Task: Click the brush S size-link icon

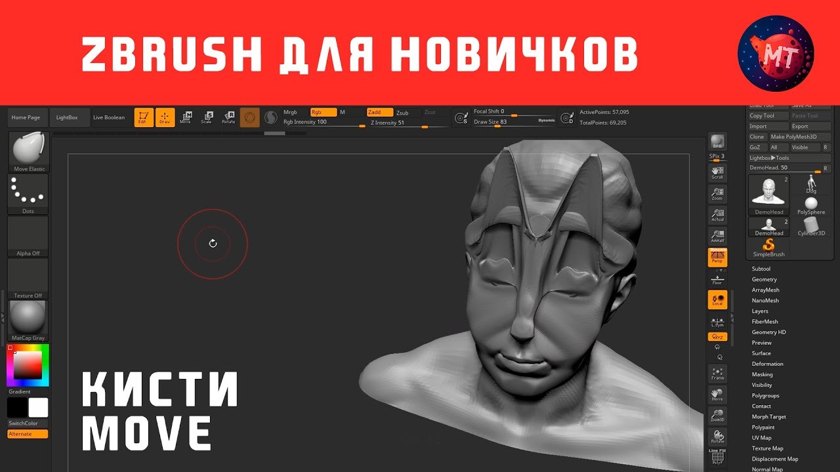Action: tap(461, 118)
